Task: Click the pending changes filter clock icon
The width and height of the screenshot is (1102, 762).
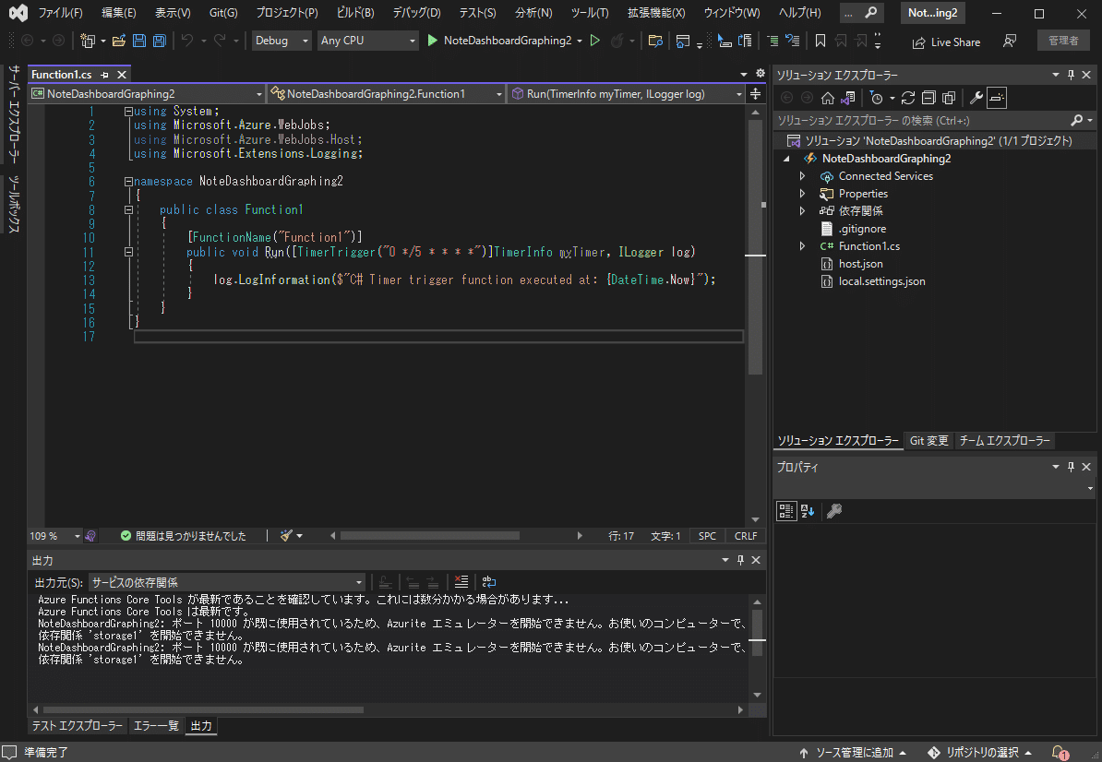Action: (877, 99)
